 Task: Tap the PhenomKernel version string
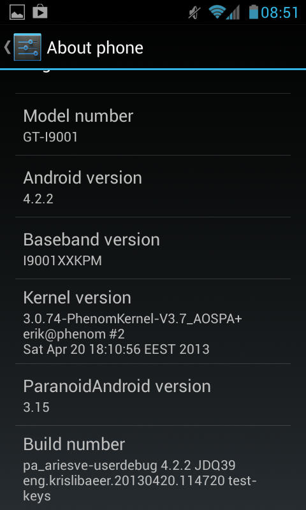pyautogui.click(x=133, y=318)
